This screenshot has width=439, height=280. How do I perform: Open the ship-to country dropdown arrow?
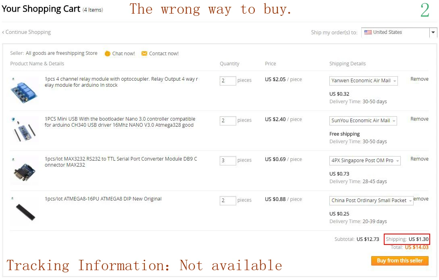click(433, 33)
